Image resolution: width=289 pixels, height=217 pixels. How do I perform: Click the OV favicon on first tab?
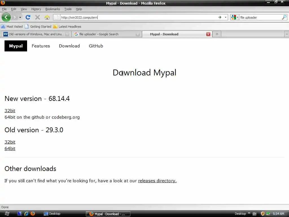point(6,34)
